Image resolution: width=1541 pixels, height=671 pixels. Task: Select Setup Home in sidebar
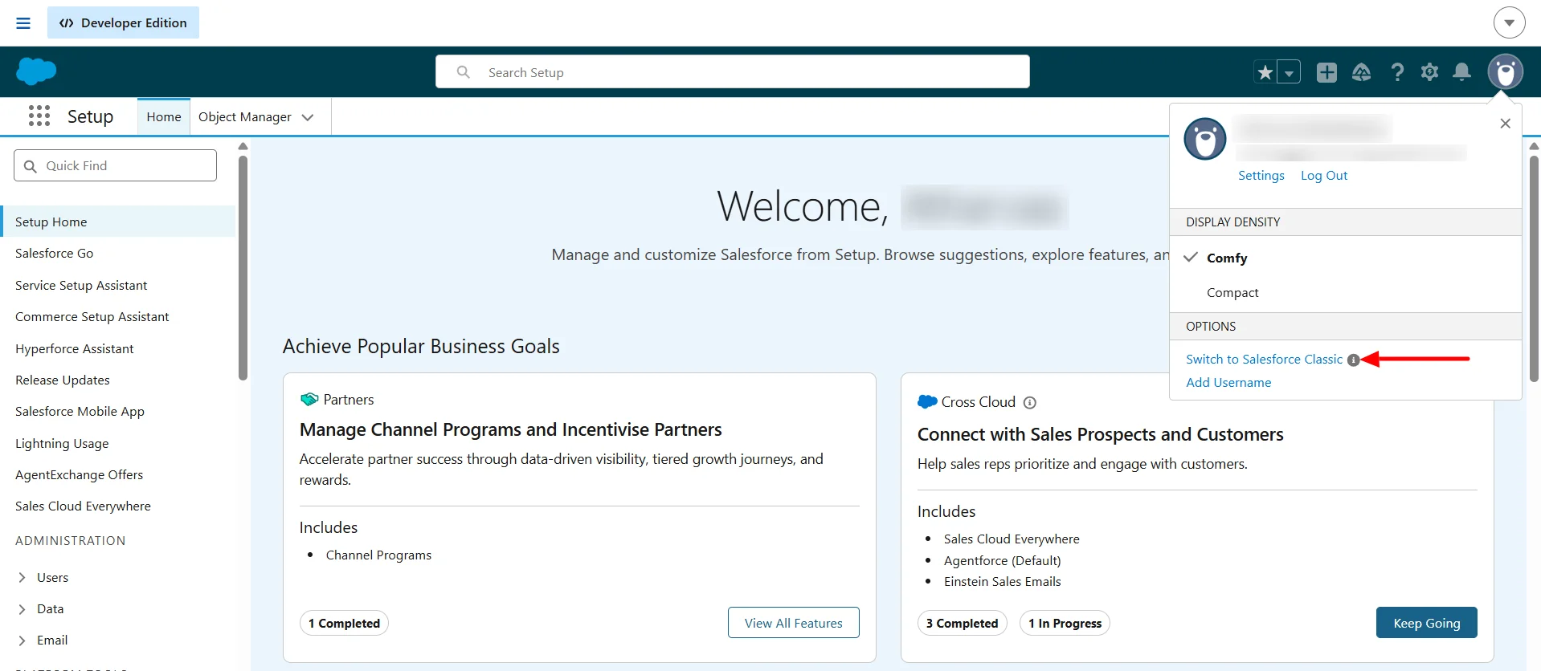tap(117, 222)
